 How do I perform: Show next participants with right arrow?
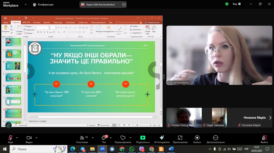point(270,118)
